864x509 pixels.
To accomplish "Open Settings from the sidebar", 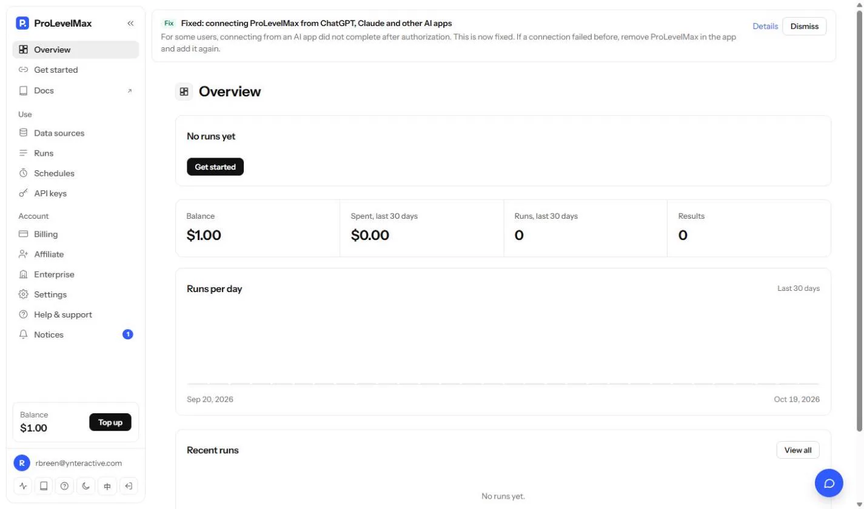I will coord(76,294).
